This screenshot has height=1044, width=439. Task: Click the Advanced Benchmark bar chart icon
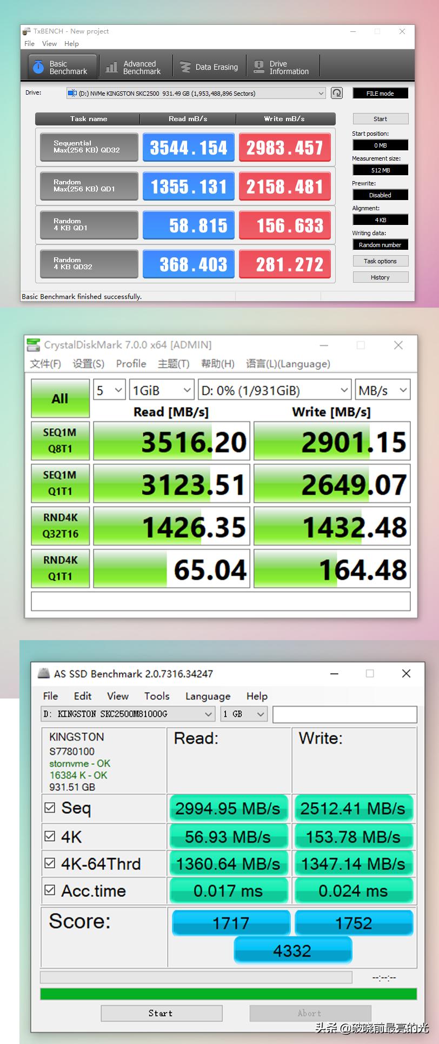pyautogui.click(x=112, y=67)
